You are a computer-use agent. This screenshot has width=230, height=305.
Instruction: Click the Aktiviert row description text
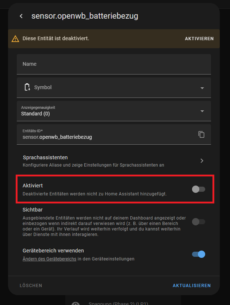pyautogui.click(x=95, y=194)
